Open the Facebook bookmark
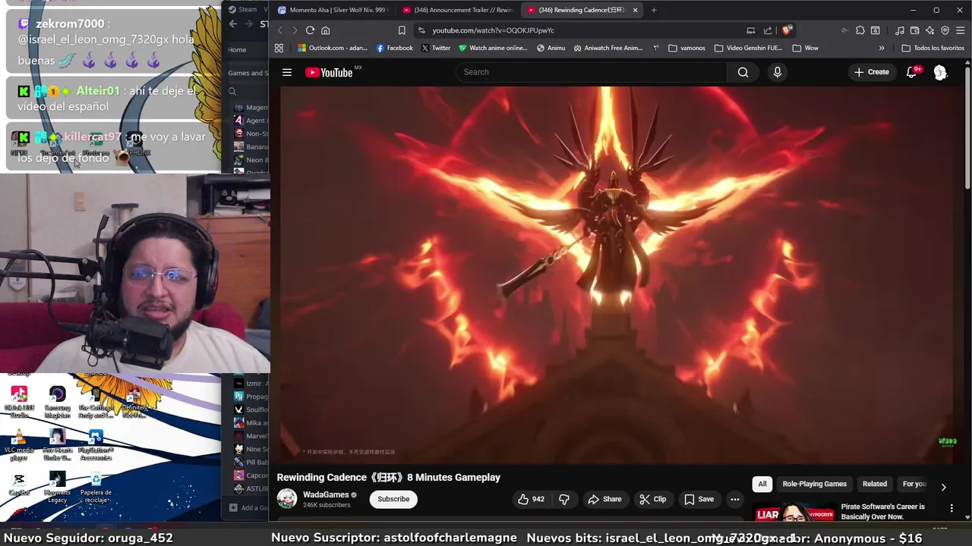Screen dimensions: 972x546 point(394,48)
